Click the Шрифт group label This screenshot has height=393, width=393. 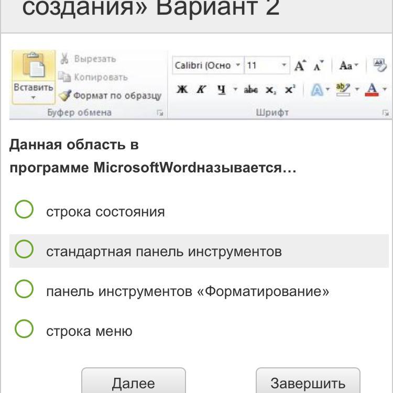[272, 113]
